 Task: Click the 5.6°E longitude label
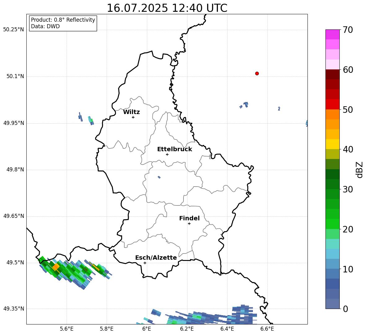coord(67,329)
